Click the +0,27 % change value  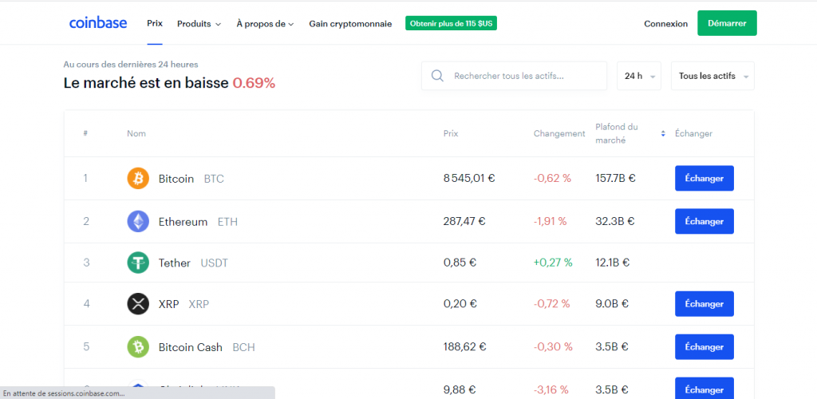(553, 263)
